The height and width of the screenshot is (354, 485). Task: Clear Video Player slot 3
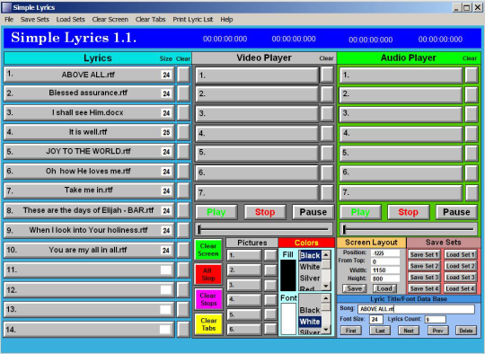[327, 113]
